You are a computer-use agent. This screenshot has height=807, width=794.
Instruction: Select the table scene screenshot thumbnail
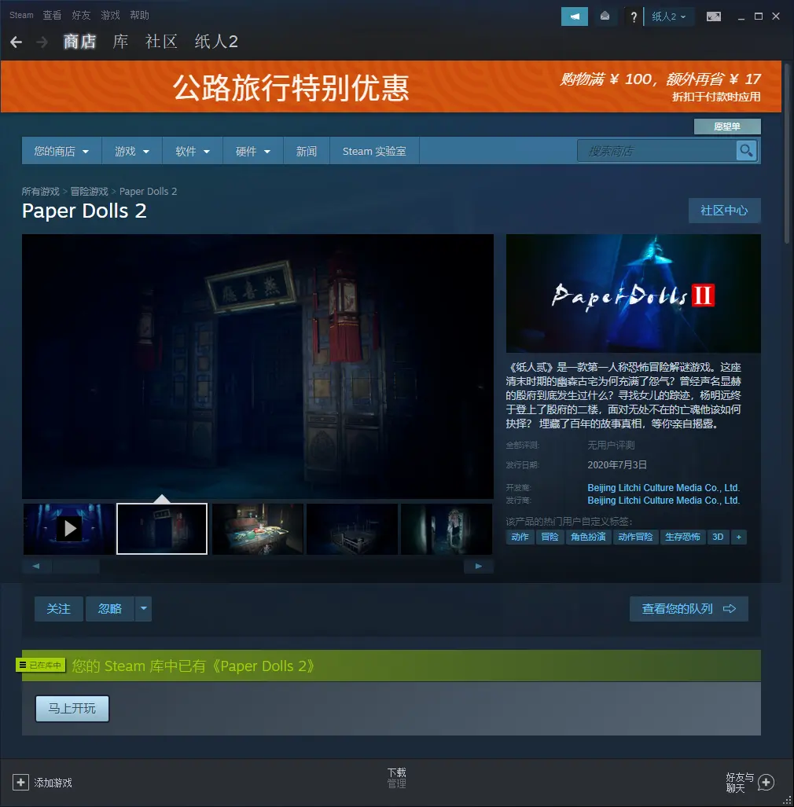click(x=257, y=529)
